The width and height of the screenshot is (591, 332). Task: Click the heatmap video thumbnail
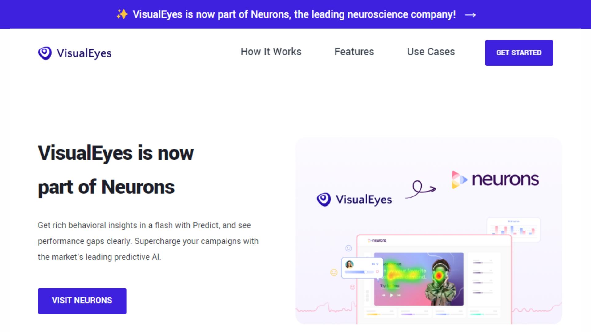(419, 279)
